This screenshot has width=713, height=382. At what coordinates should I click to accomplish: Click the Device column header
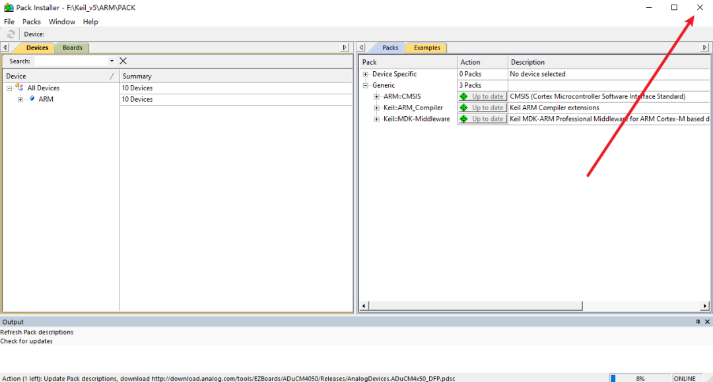coord(61,76)
